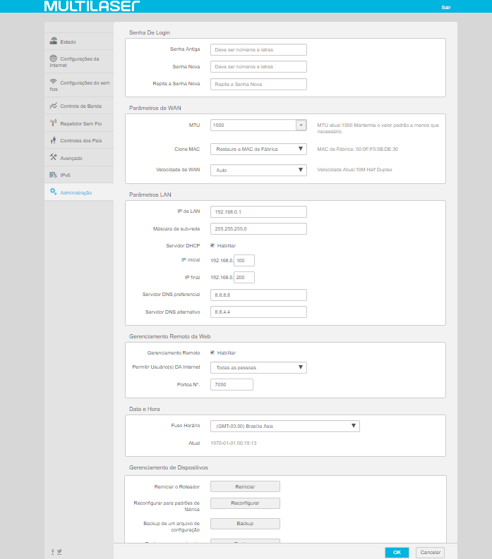Focus the Senha Antiga field
The image size is (492, 559).
[x=258, y=49]
